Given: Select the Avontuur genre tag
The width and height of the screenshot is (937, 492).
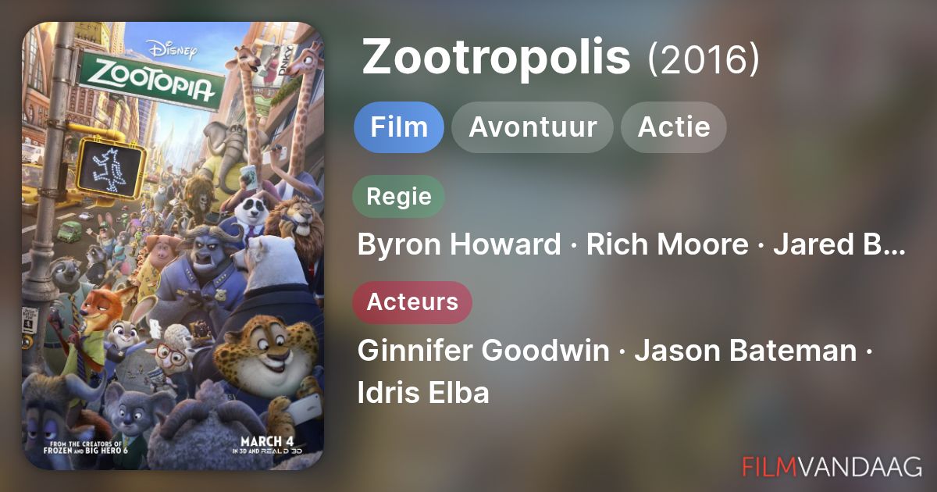Looking at the screenshot, I should click(x=533, y=127).
